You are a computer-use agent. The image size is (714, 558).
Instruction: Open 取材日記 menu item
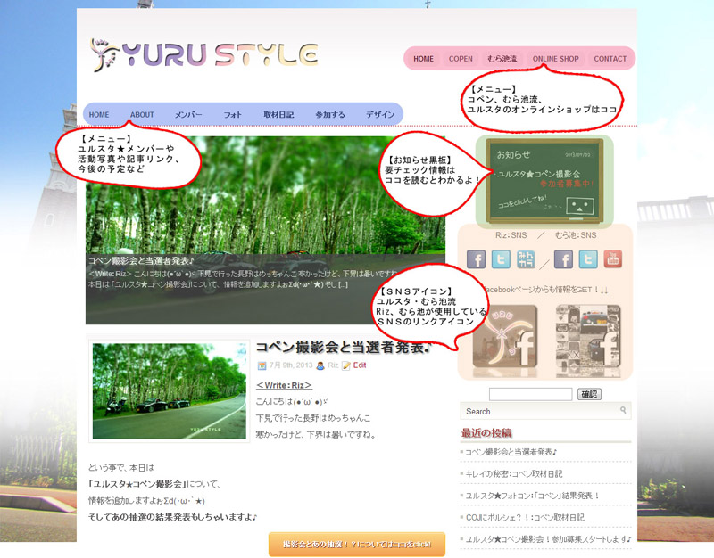(278, 115)
